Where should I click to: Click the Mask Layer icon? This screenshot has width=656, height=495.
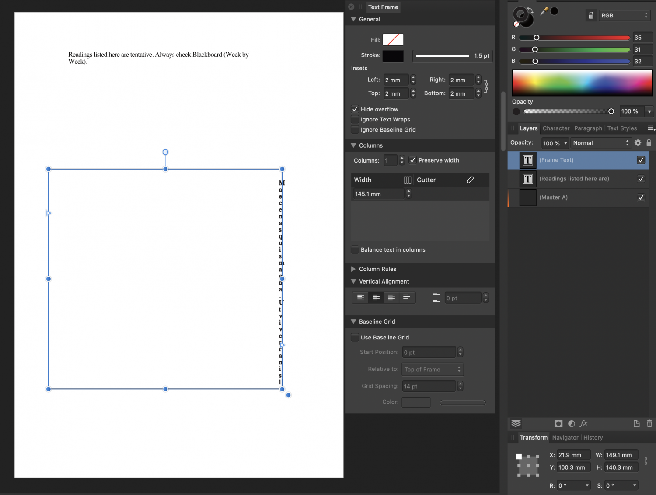click(558, 423)
